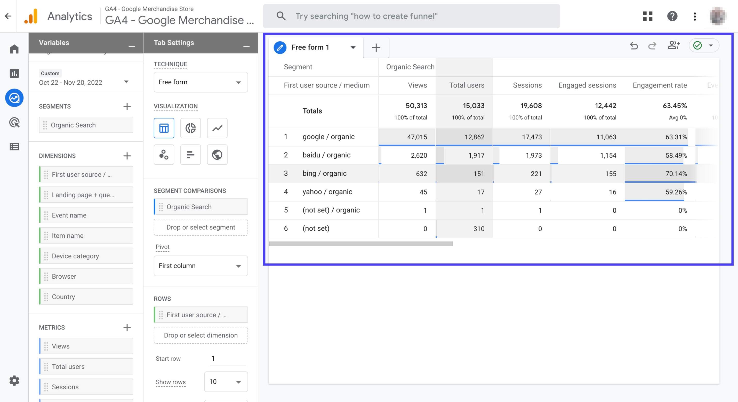Click the bing / organic row
738x402 pixels.
493,174
